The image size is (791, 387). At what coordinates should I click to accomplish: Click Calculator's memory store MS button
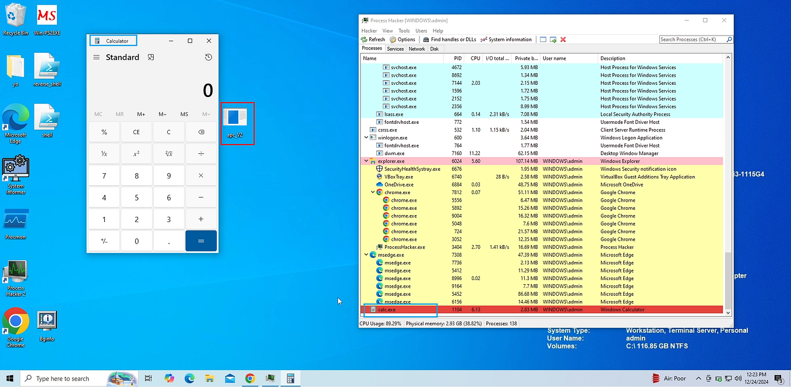pos(184,114)
